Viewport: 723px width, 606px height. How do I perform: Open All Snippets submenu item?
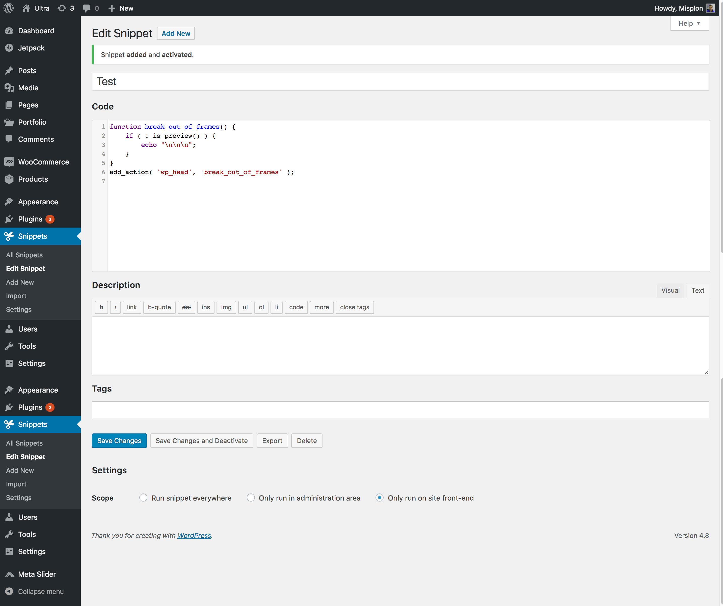coord(24,255)
